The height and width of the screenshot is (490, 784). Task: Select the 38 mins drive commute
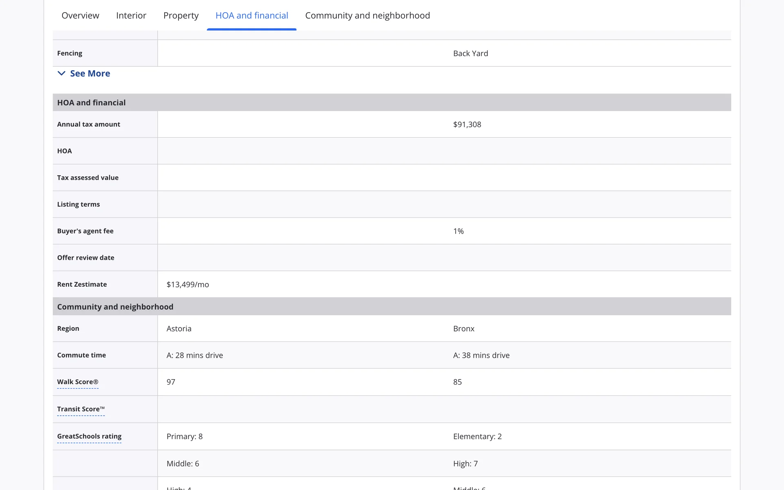[481, 355]
